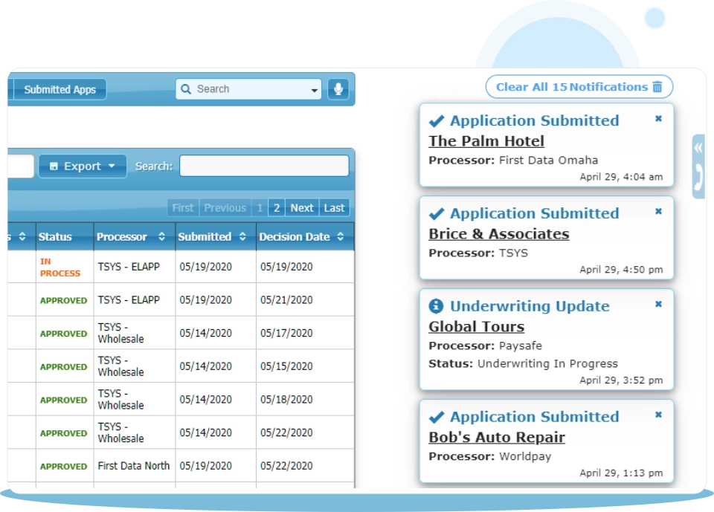
Task: Sort by Decision Date column arrows
Action: [340, 236]
